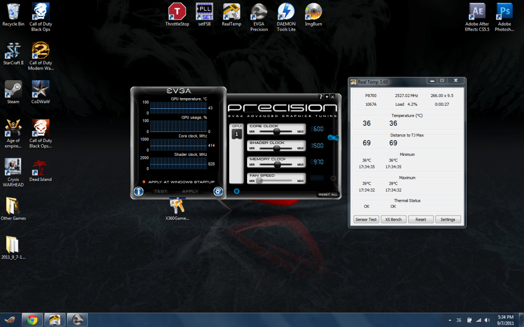The width and height of the screenshot is (524, 327).
Task: Select the ThrottleStop desktop shortcut
Action: [x=177, y=15]
